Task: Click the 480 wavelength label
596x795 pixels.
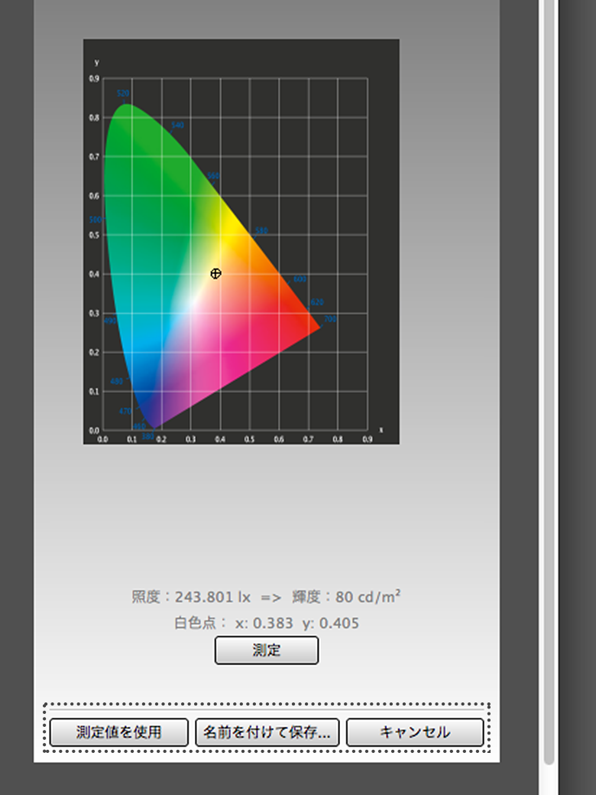Action: (116, 381)
